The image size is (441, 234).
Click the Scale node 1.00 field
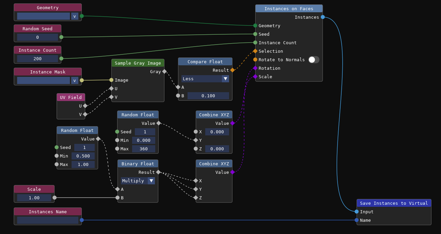coord(34,198)
